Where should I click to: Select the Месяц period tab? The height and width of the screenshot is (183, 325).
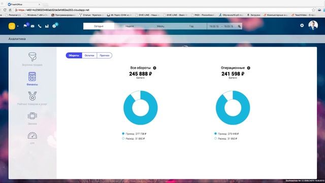pyautogui.click(x=160, y=26)
